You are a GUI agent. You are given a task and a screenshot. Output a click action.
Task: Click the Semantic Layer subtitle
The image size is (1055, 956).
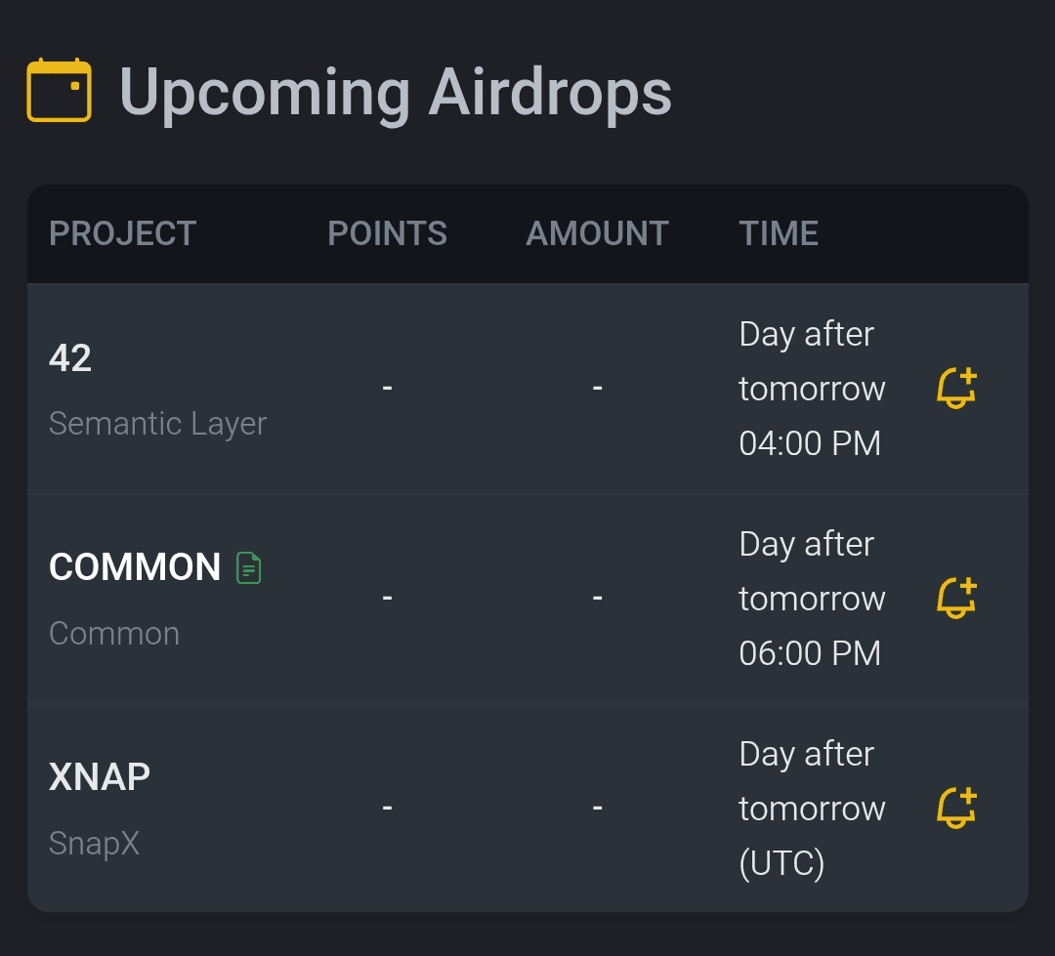click(x=157, y=424)
